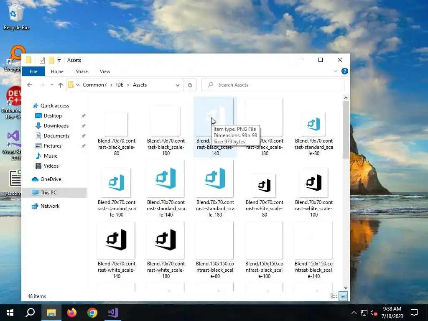The height and width of the screenshot is (321, 428).
Task: Open the Share ribbon tab
Action: coord(82,71)
